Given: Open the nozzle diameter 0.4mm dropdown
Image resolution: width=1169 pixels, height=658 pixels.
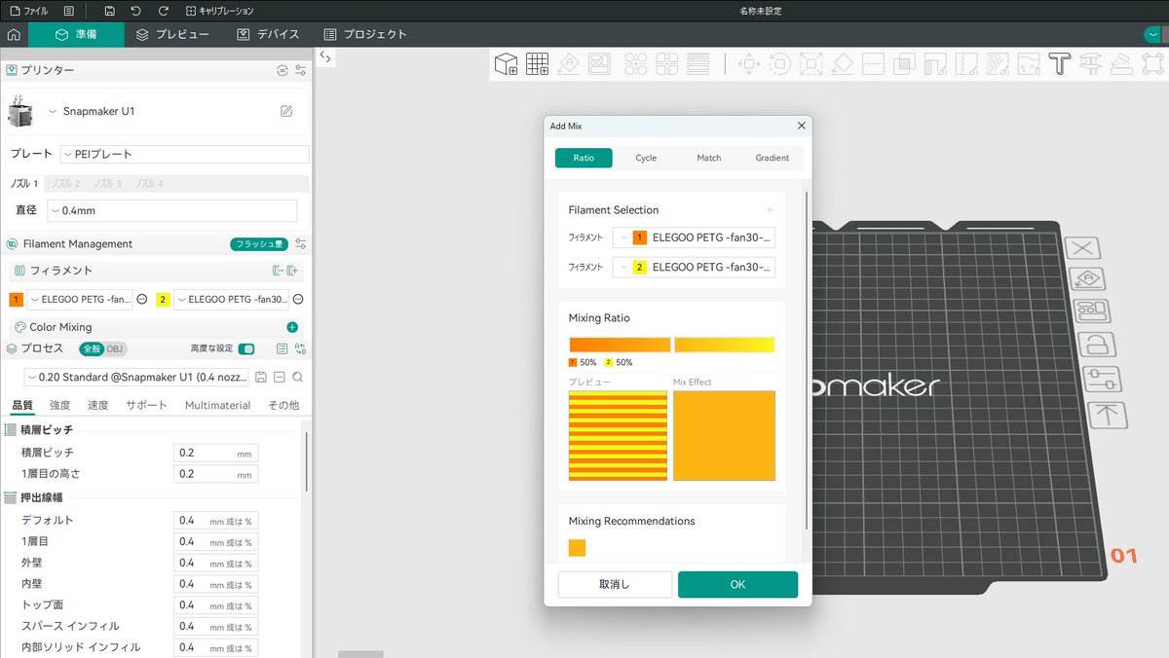Looking at the screenshot, I should pos(170,210).
